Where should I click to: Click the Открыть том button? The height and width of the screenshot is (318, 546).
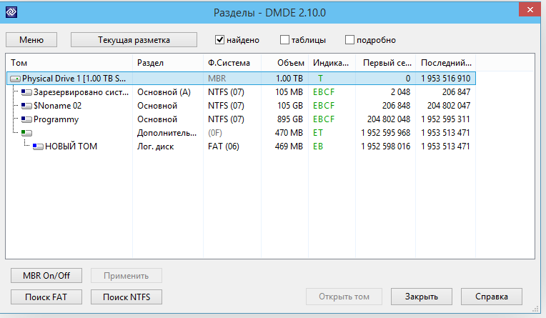point(344,297)
